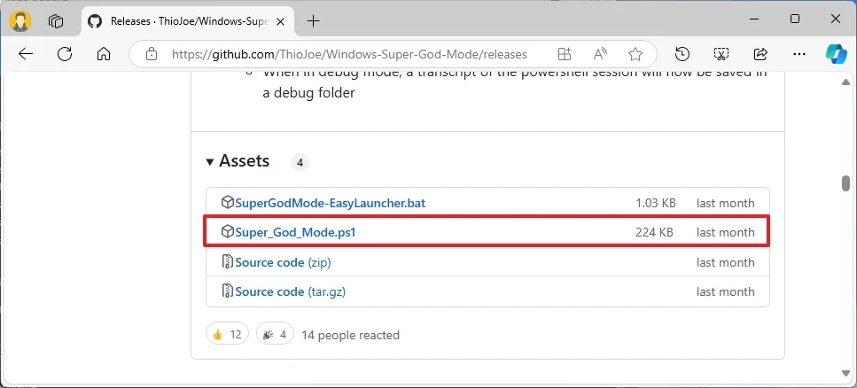Screen dimensions: 857x388
Task: Collapse the Assets section triangle
Action: click(210, 162)
